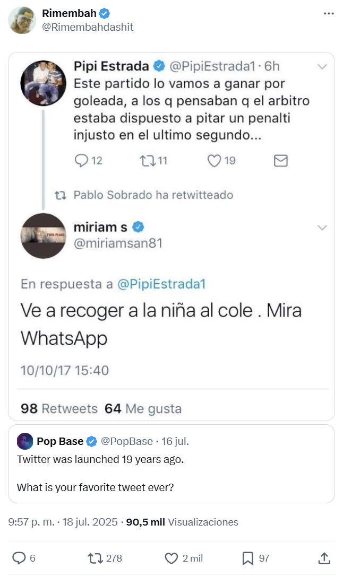
Task: Open the chevron menu on miriam s tweet
Action: coord(322,226)
